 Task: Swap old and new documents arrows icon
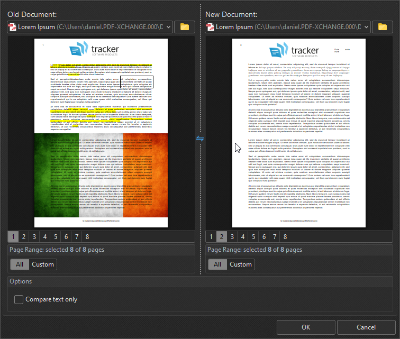point(200,139)
